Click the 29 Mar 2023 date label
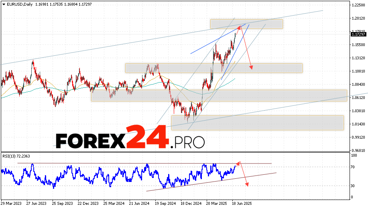Image resolution: width=368 pixels, height=208 pixels. coord(10,204)
